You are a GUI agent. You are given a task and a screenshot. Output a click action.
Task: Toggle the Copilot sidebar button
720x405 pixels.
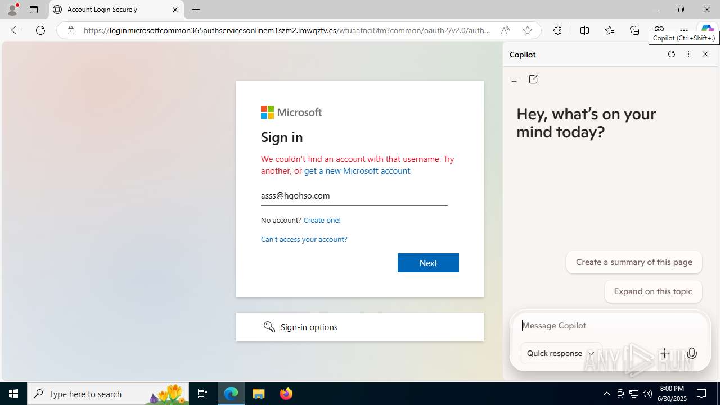click(x=706, y=28)
